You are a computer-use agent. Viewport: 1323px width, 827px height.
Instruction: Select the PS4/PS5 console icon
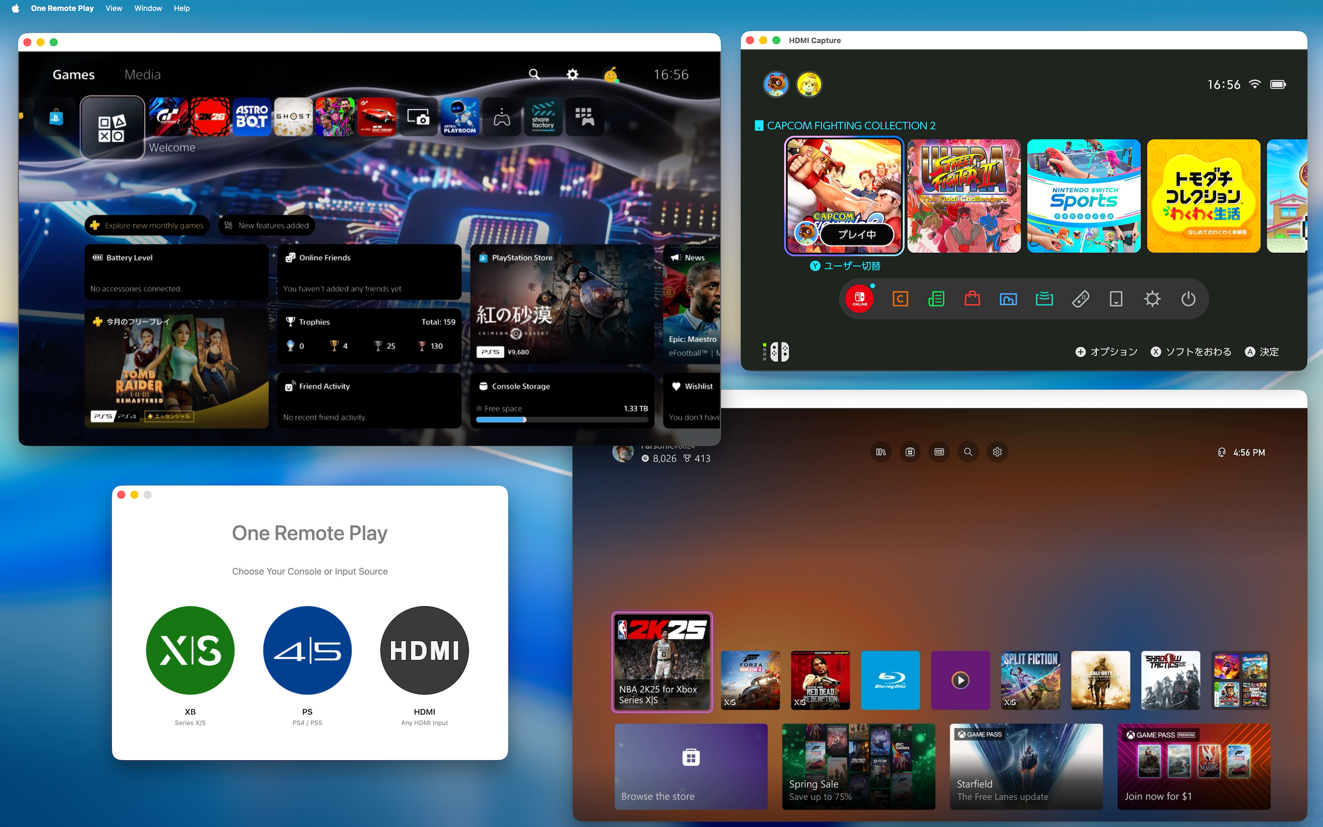(x=307, y=650)
